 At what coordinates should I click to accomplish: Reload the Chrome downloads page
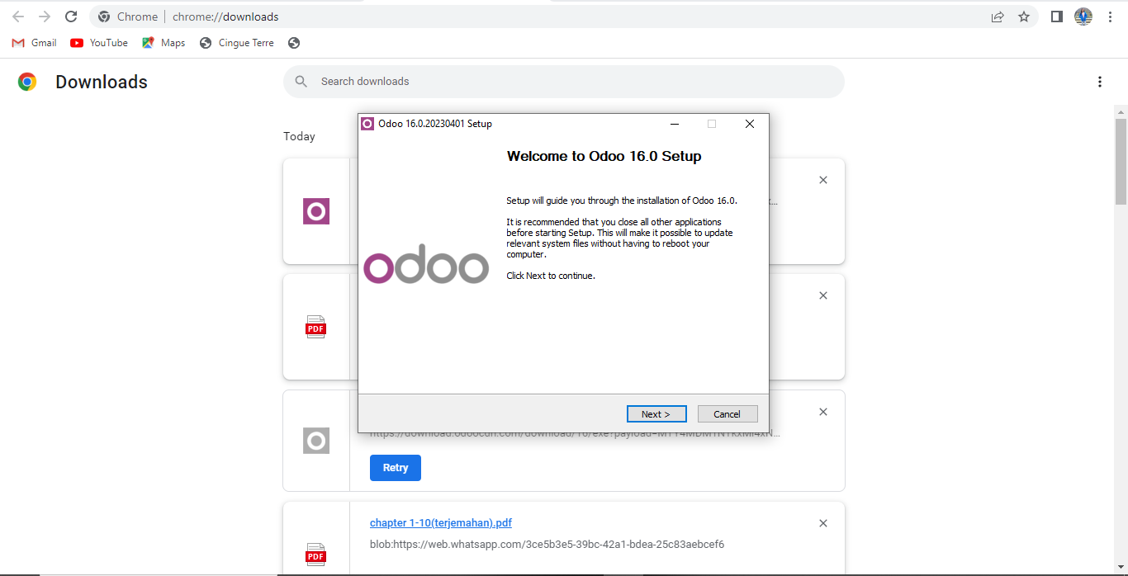pyautogui.click(x=71, y=17)
